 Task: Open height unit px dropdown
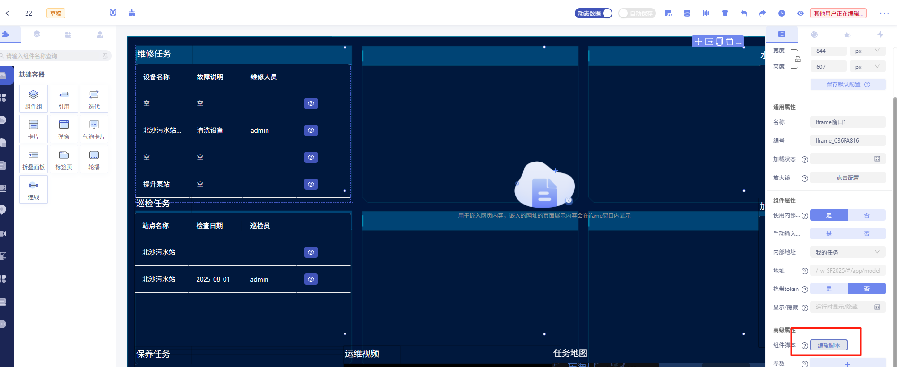[x=868, y=67]
